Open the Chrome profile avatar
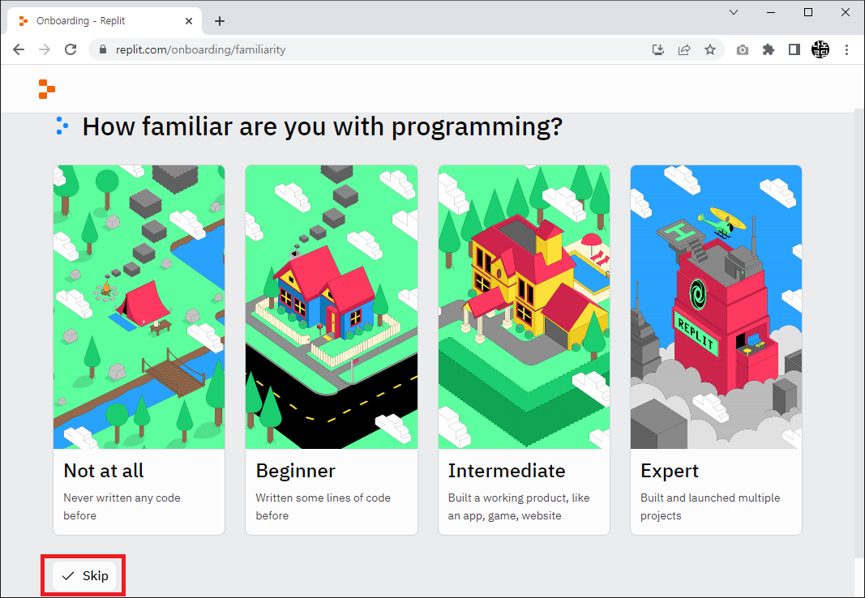865x598 pixels. [820, 49]
